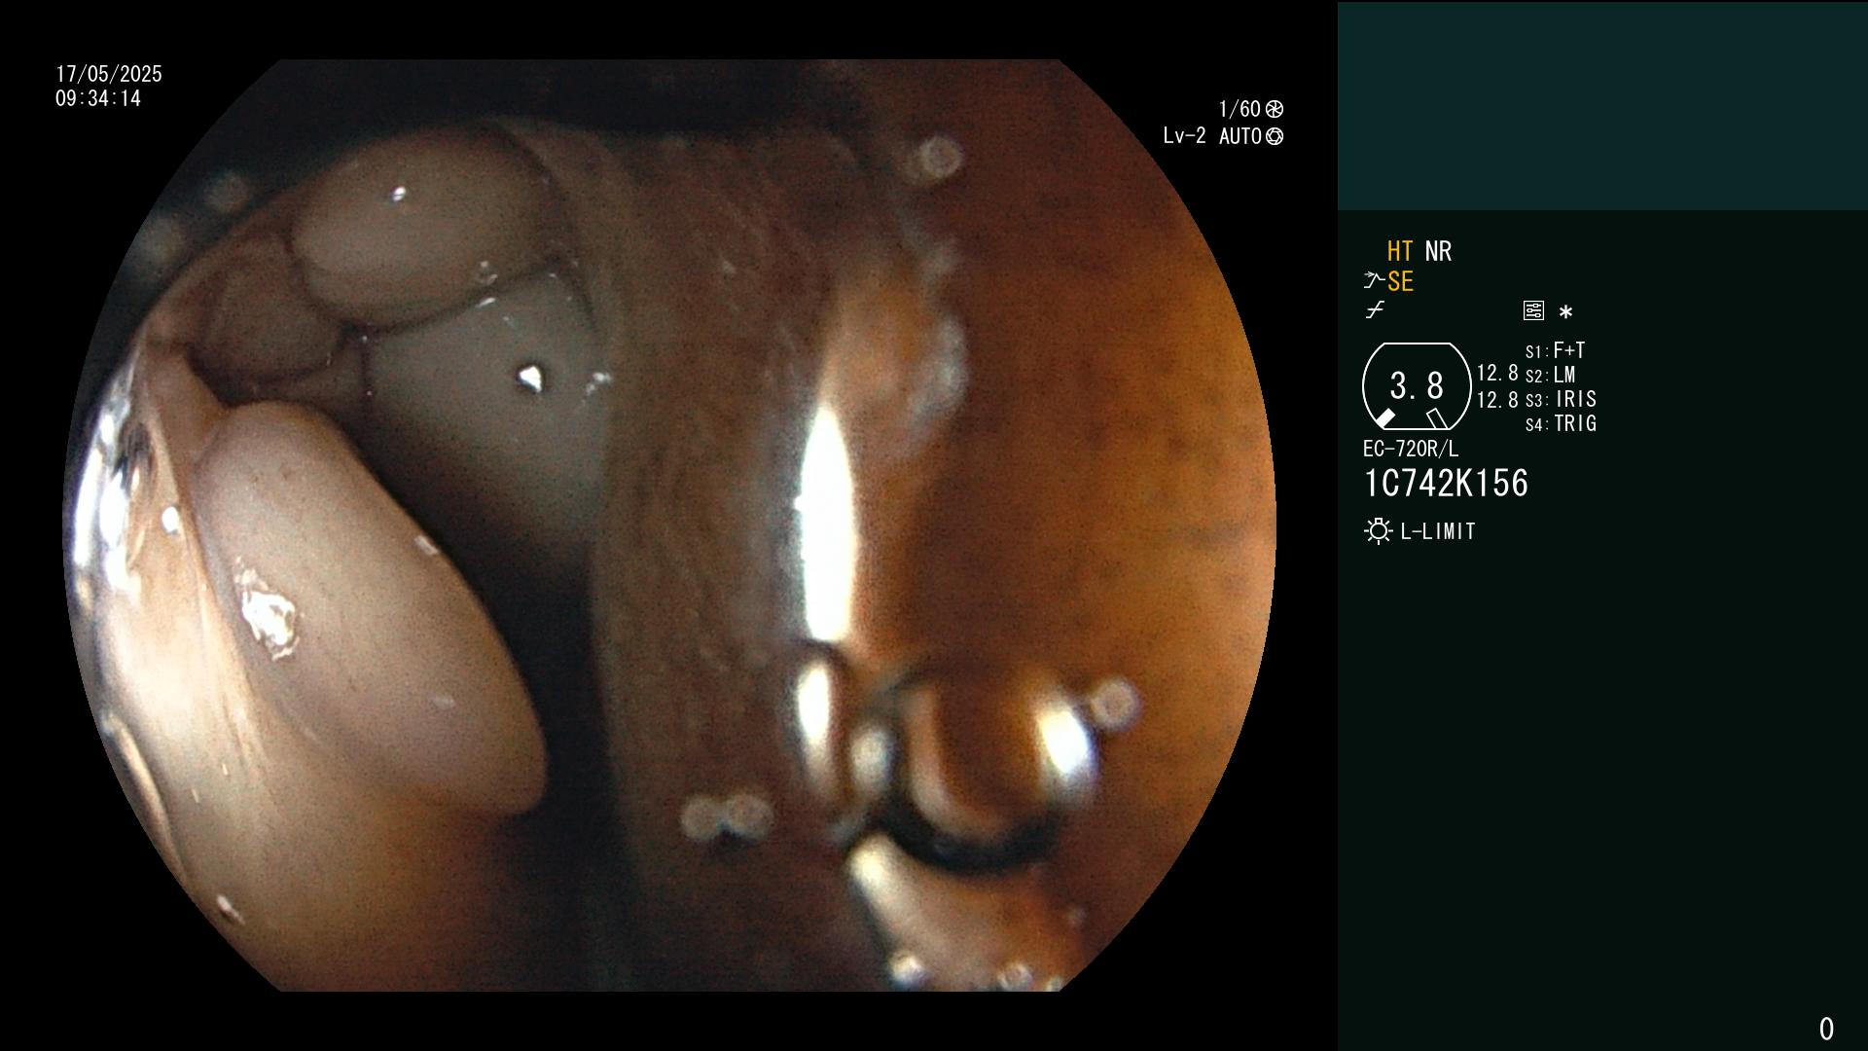Click the image counter 0 at bottom right

(x=1826, y=1029)
